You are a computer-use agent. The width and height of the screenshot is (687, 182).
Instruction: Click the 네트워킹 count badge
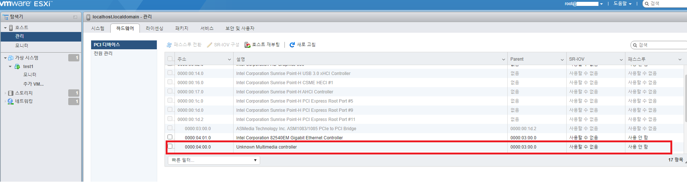tap(74, 101)
